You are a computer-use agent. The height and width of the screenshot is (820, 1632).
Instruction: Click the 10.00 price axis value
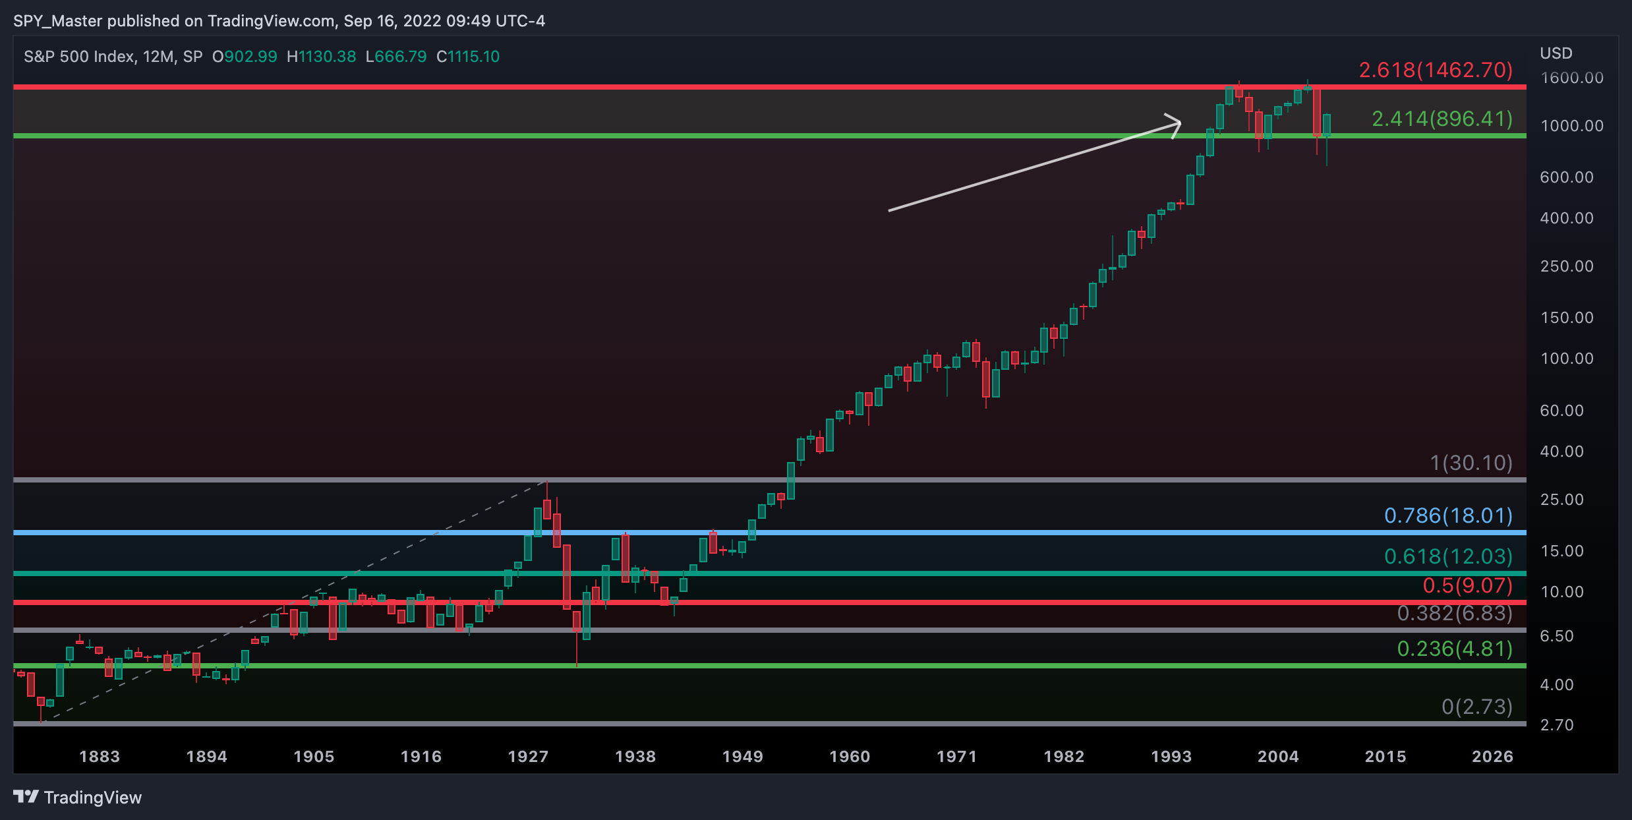tap(1561, 592)
